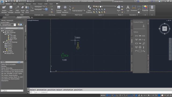Select Orthographic DWG vertical tab

(26, 42)
